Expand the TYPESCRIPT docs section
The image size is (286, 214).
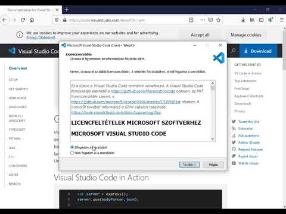click(x=17, y=130)
